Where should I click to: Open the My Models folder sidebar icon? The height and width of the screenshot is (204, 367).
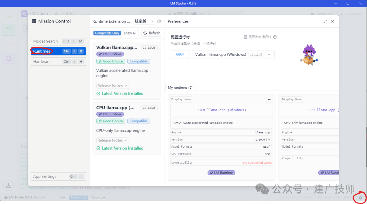pos(8,44)
